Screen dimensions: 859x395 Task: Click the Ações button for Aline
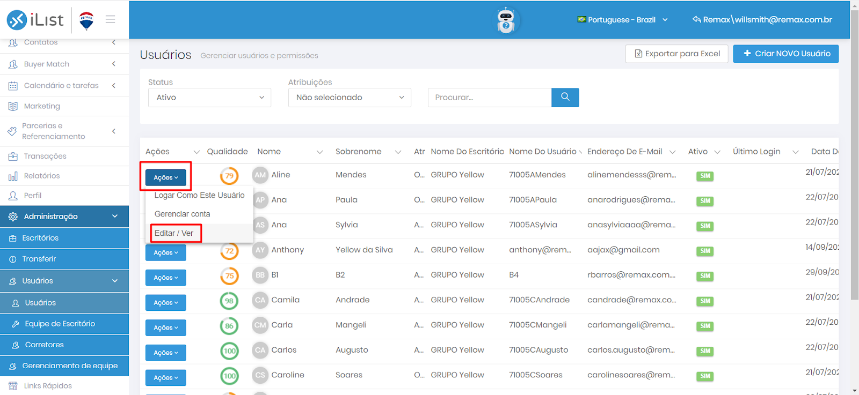[166, 177]
